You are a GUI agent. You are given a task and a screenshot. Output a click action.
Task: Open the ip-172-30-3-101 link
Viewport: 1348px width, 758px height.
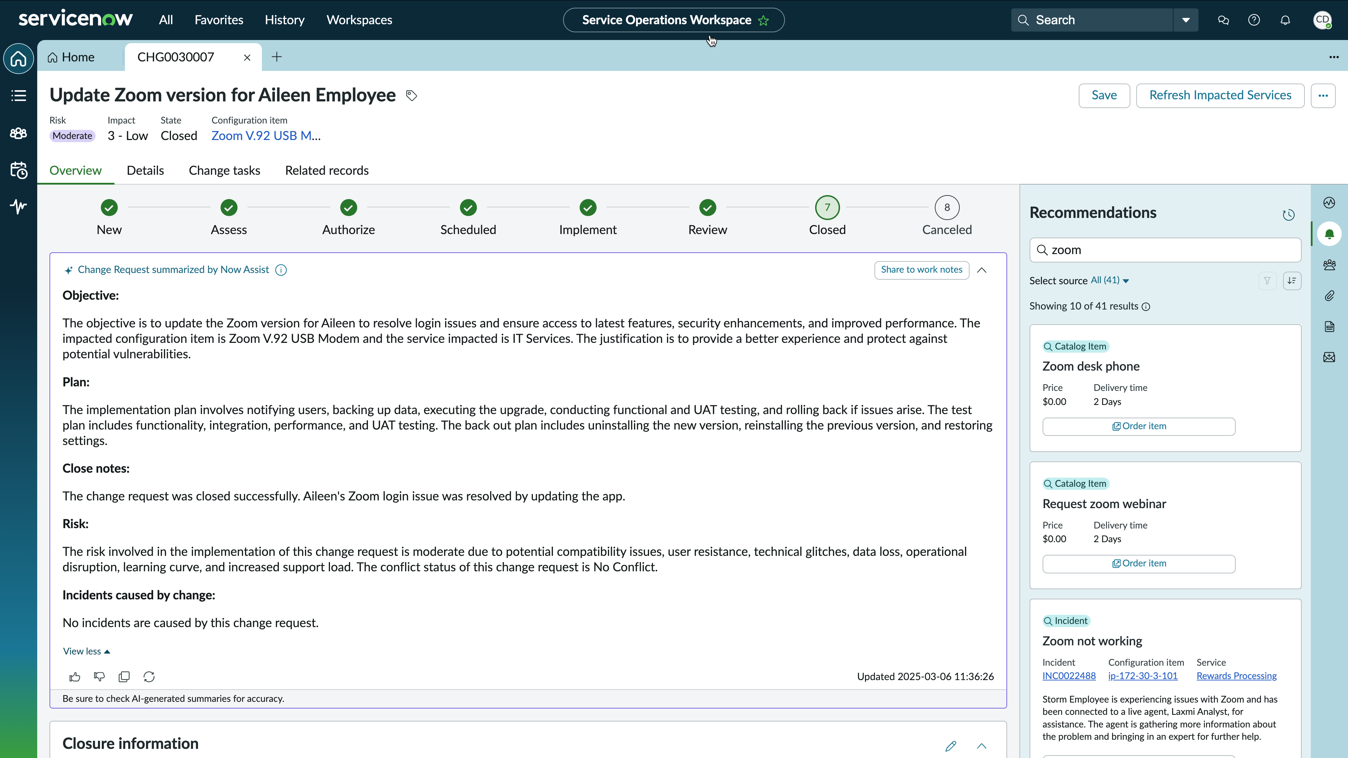(x=1143, y=676)
